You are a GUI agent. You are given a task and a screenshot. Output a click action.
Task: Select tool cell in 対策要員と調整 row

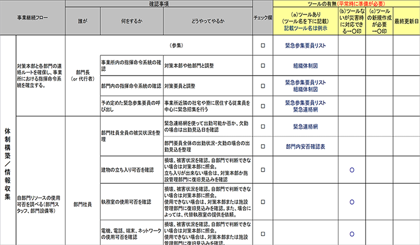(x=305, y=86)
